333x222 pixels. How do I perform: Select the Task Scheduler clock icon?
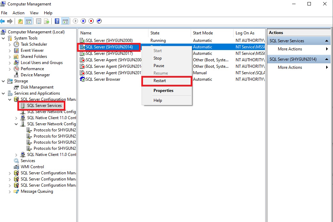[16, 44]
